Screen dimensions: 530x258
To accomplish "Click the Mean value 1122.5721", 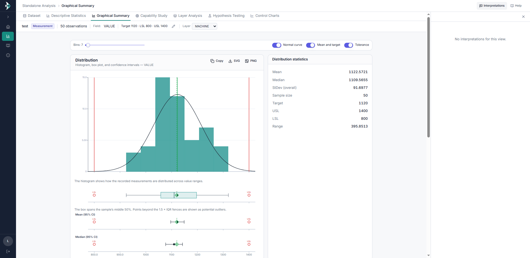I will [358, 72].
